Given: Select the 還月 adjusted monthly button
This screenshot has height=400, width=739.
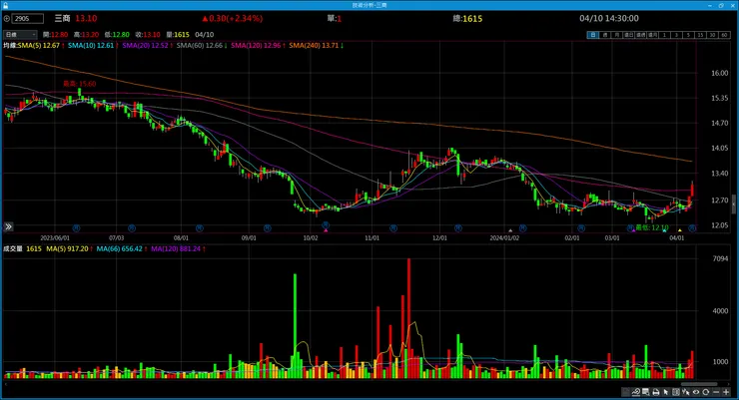Looking at the screenshot, I should pyautogui.click(x=653, y=35).
